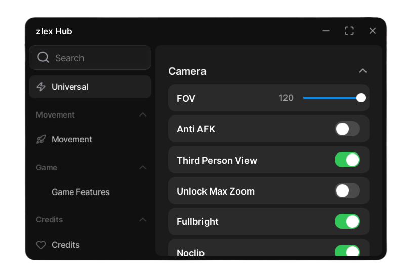
Task: Collapse the Game sidebar category
Action: tap(143, 168)
